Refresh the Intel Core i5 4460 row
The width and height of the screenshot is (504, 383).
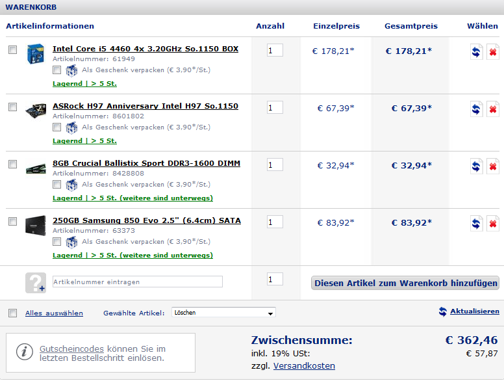(476, 52)
